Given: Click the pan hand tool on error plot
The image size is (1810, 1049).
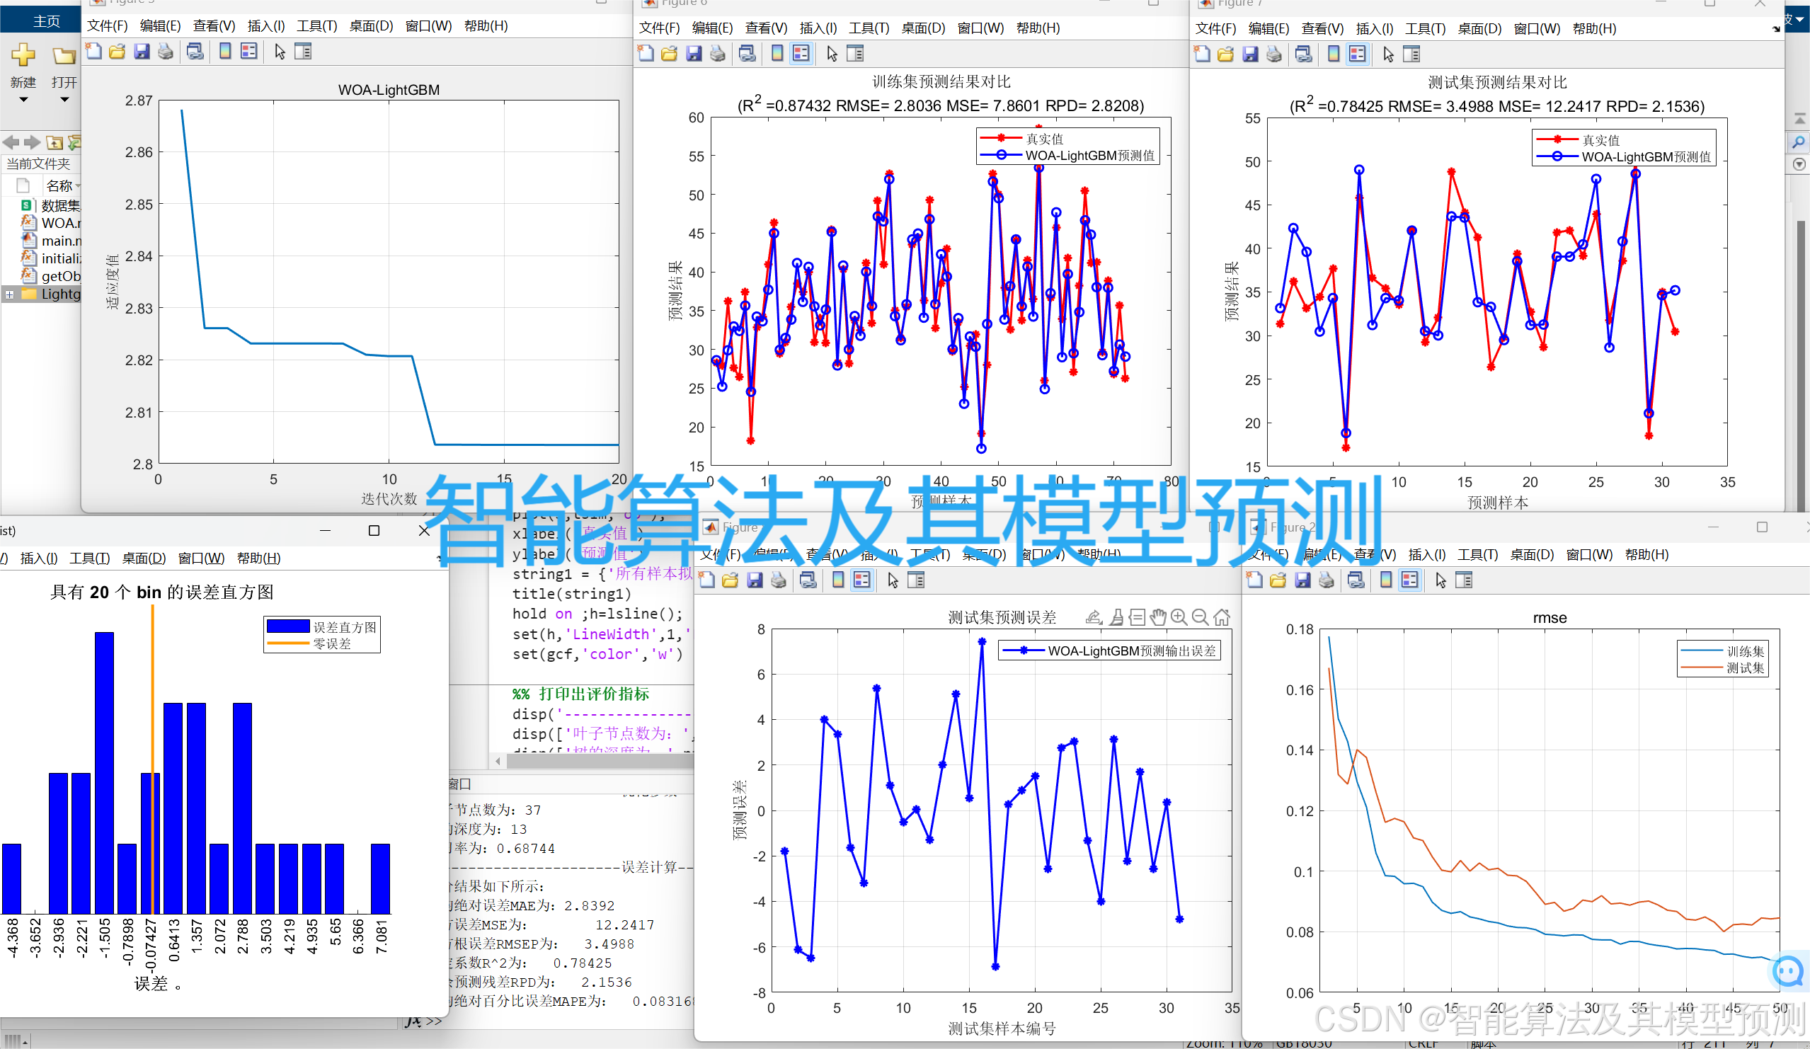Looking at the screenshot, I should pos(1157,617).
